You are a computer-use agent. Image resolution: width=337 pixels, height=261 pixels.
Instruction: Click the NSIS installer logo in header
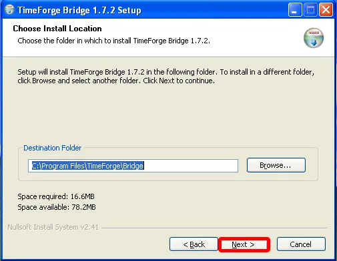tap(314, 38)
